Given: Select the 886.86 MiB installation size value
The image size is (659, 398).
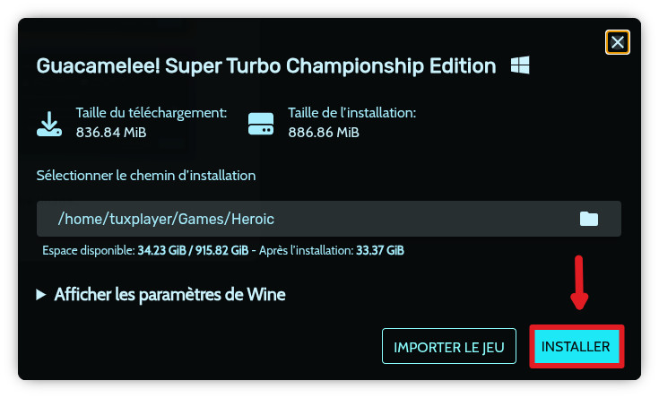Looking at the screenshot, I should tap(324, 133).
